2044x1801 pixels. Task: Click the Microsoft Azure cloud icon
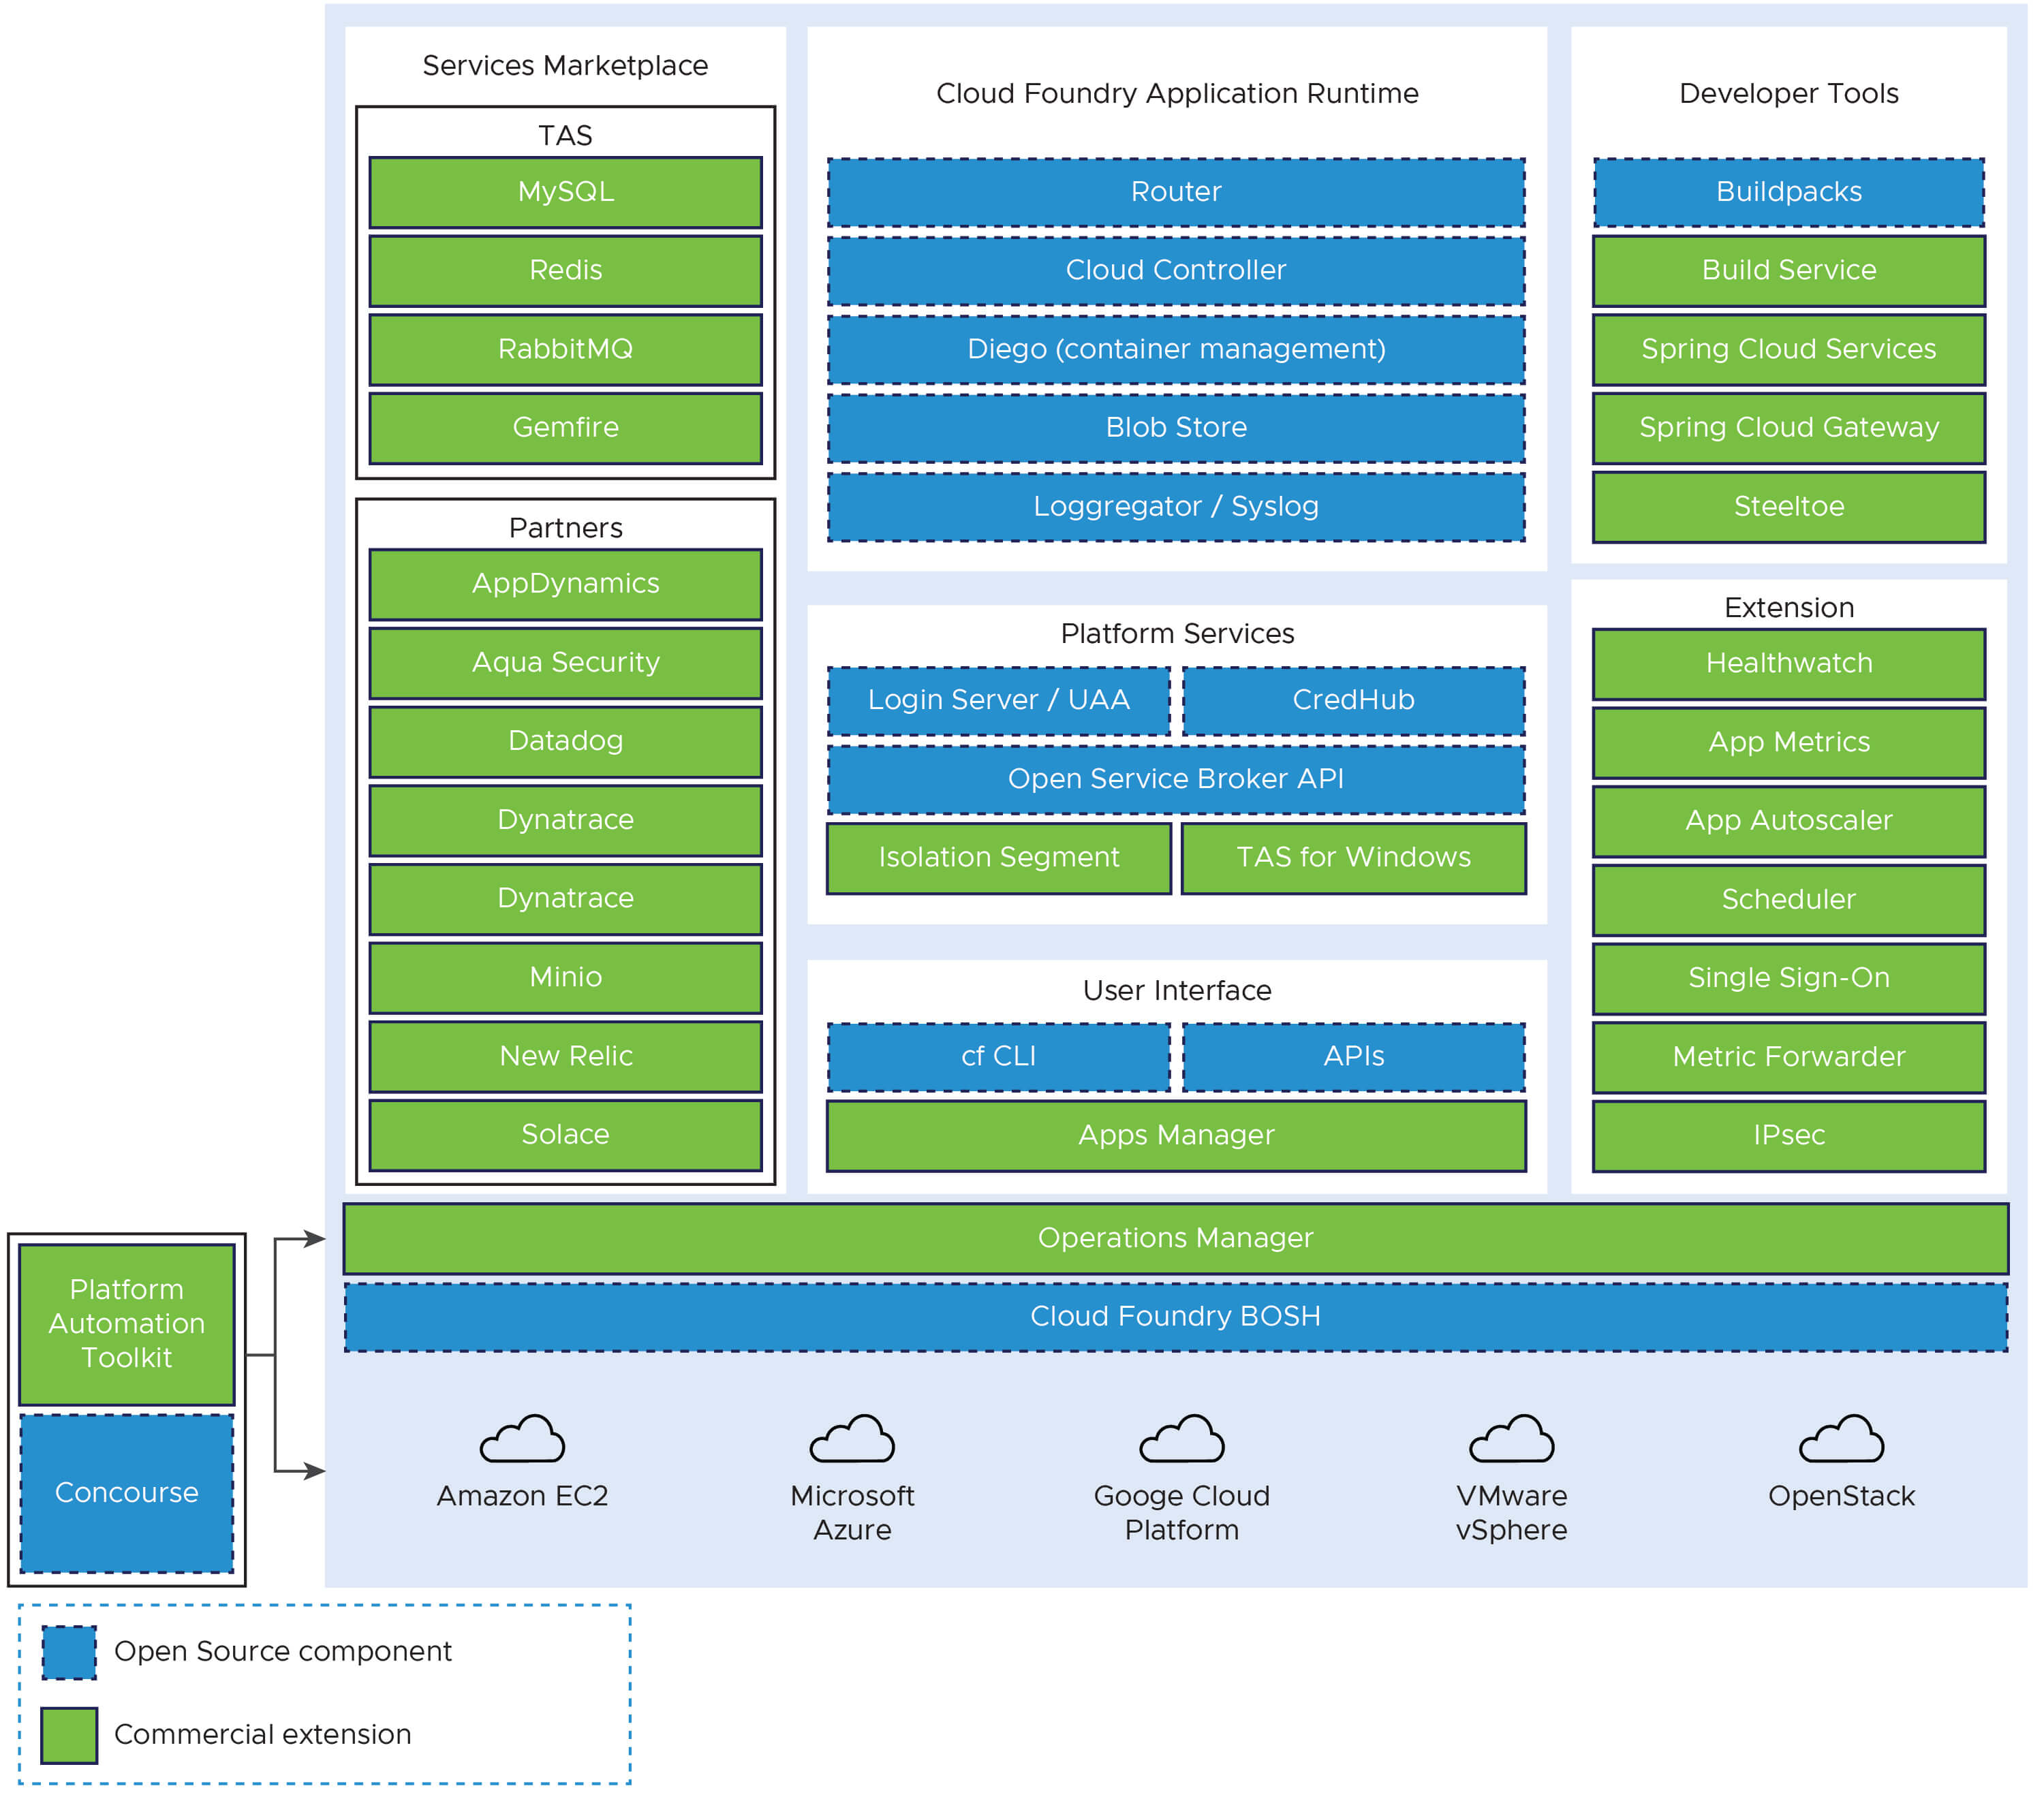point(852,1439)
